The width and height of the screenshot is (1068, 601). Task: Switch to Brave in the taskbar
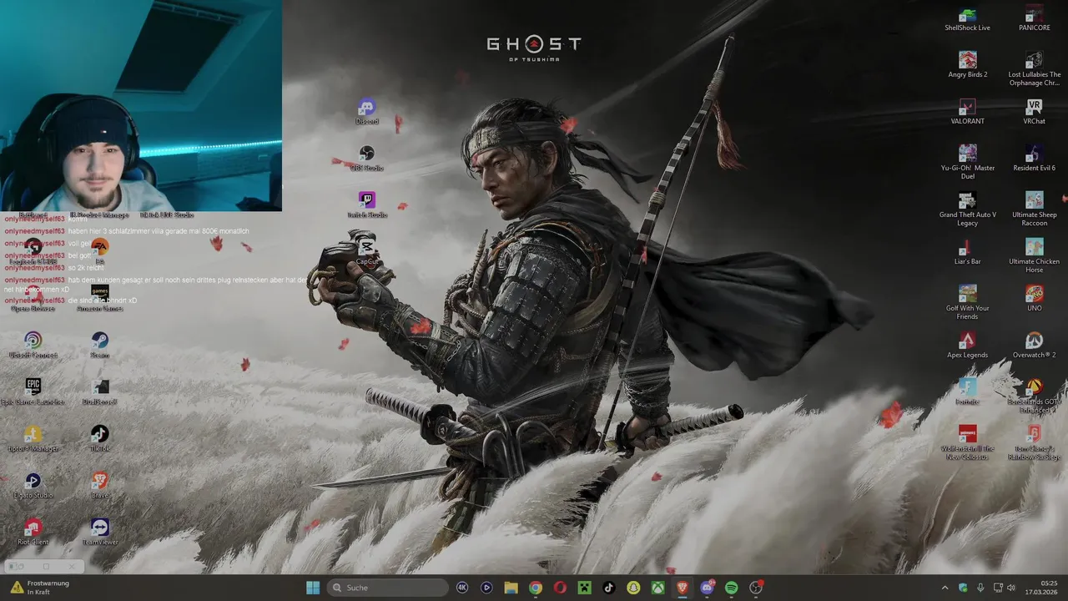point(683,588)
